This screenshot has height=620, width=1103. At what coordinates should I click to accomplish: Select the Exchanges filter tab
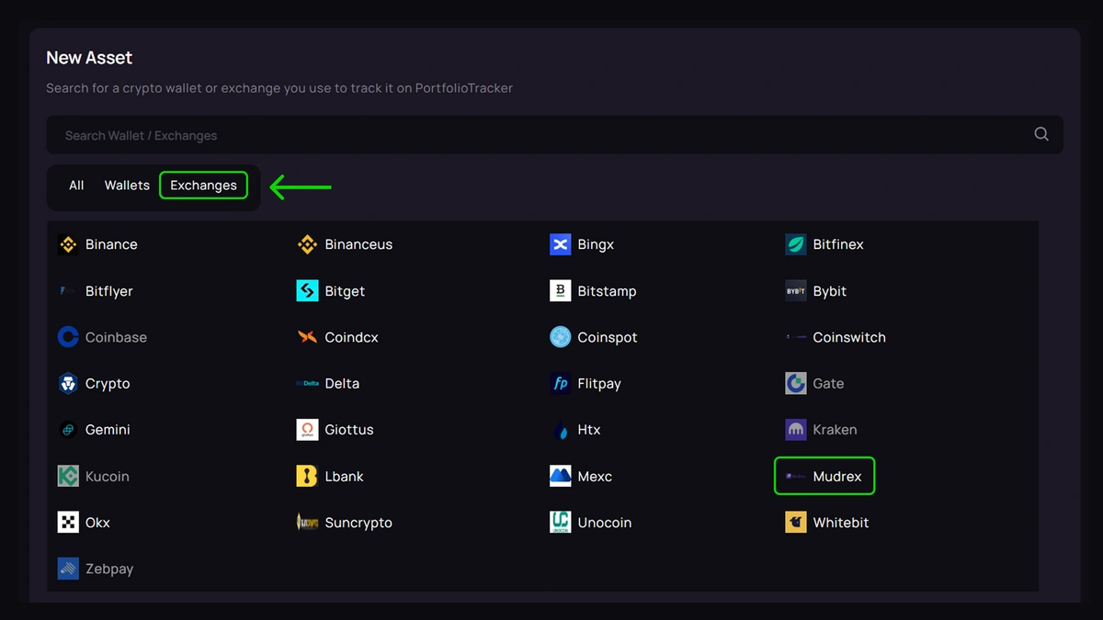point(203,186)
